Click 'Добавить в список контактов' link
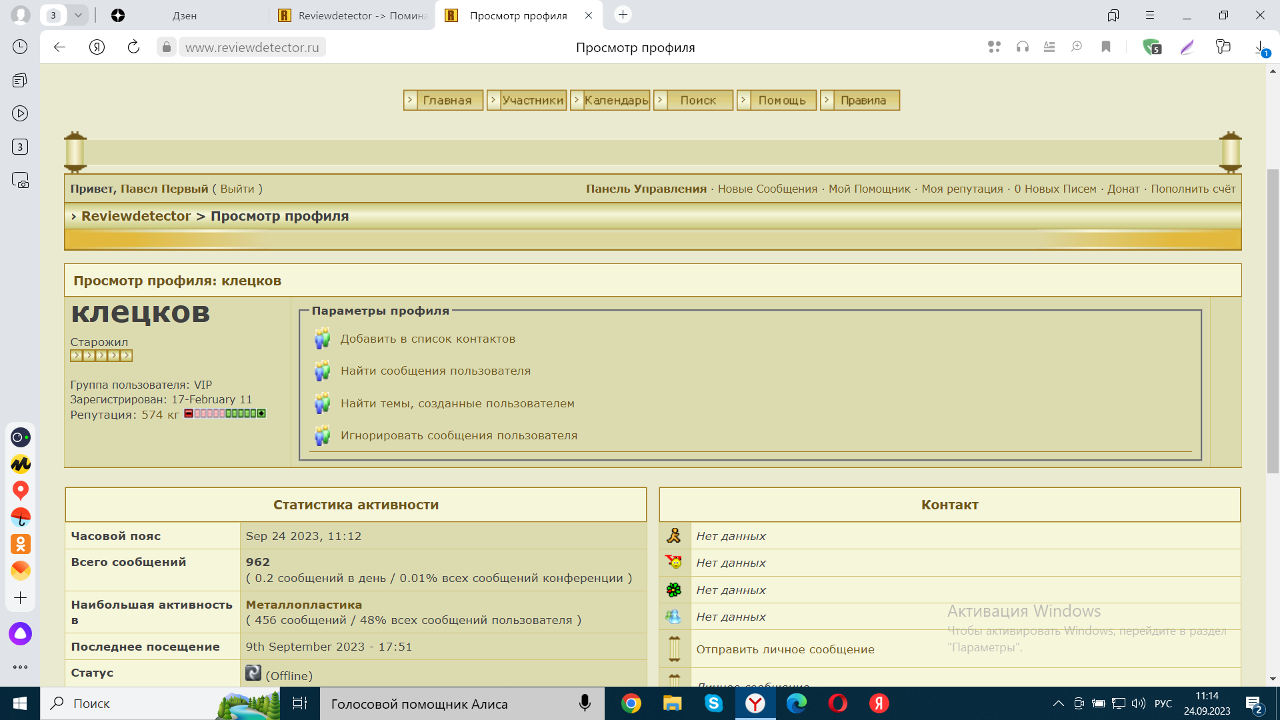This screenshot has height=720, width=1280. [x=427, y=339]
